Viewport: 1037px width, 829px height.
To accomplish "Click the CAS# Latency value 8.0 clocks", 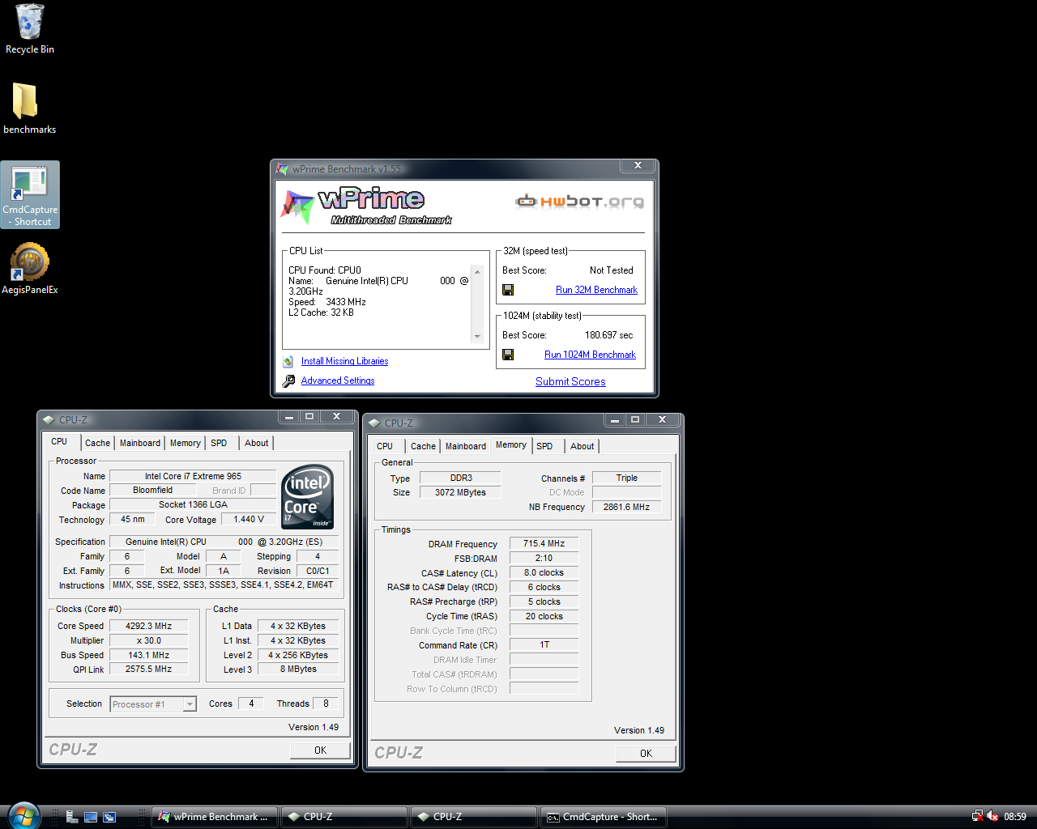I will (x=544, y=573).
